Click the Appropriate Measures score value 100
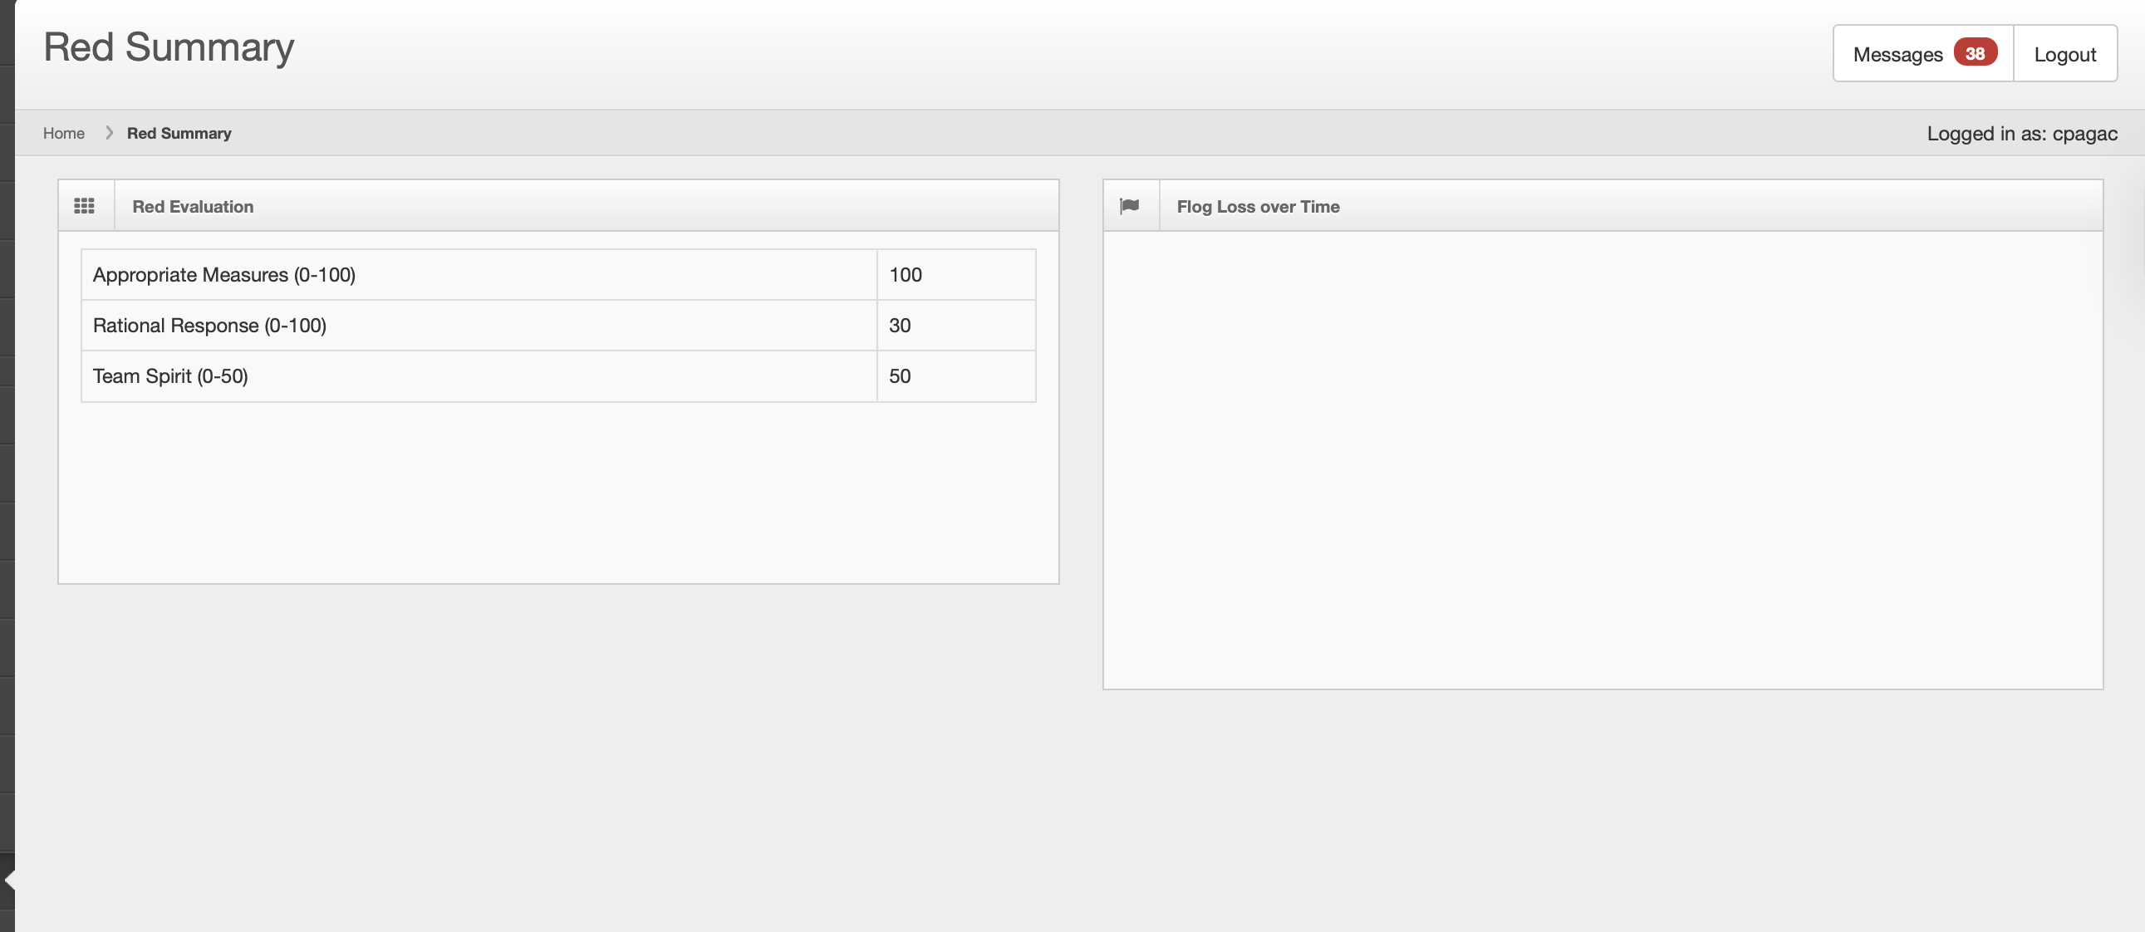This screenshot has height=932, width=2145. [906, 275]
